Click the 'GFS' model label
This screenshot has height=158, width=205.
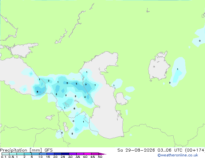(49, 150)
